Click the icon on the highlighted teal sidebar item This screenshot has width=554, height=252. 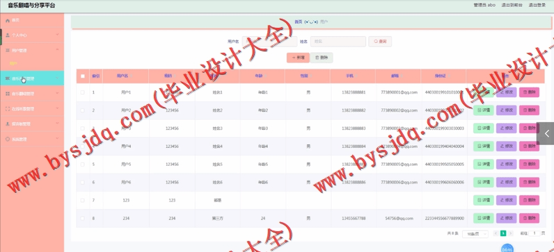[x=8, y=78]
